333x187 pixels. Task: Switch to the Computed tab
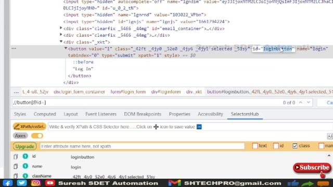tap(45, 114)
